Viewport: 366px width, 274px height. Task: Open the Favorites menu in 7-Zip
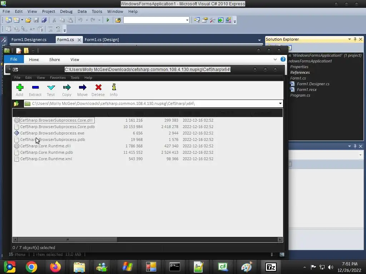[x=58, y=77]
